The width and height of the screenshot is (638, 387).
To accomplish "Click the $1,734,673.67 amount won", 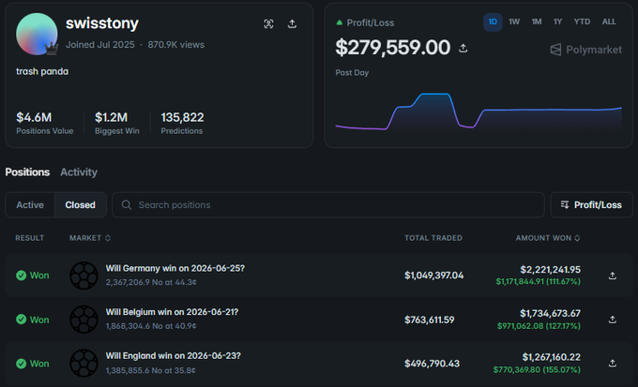I will [550, 313].
